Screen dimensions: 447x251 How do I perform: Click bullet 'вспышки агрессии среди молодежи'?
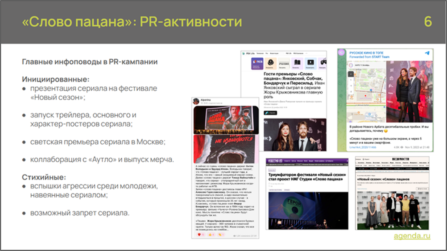coord(94,186)
